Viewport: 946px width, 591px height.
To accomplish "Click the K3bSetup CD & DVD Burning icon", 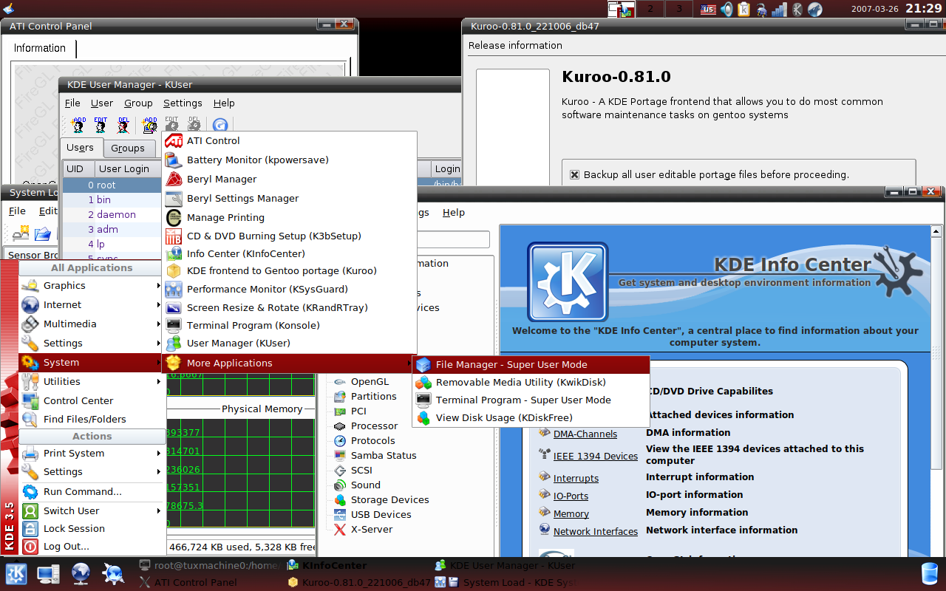I will tap(174, 236).
